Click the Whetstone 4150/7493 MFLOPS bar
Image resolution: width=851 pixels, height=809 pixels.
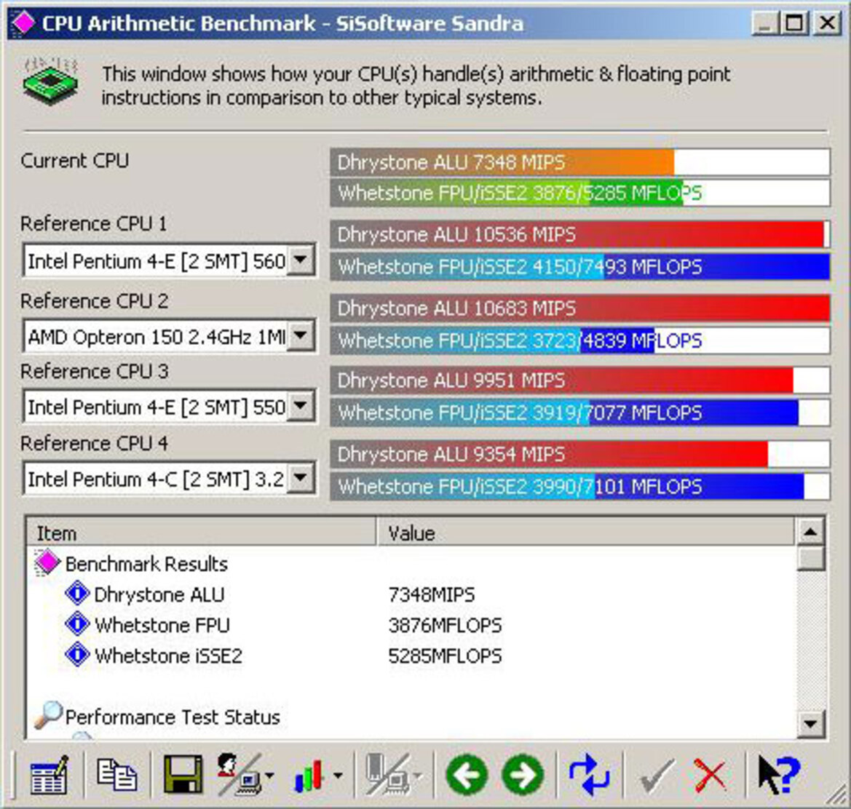[579, 266]
